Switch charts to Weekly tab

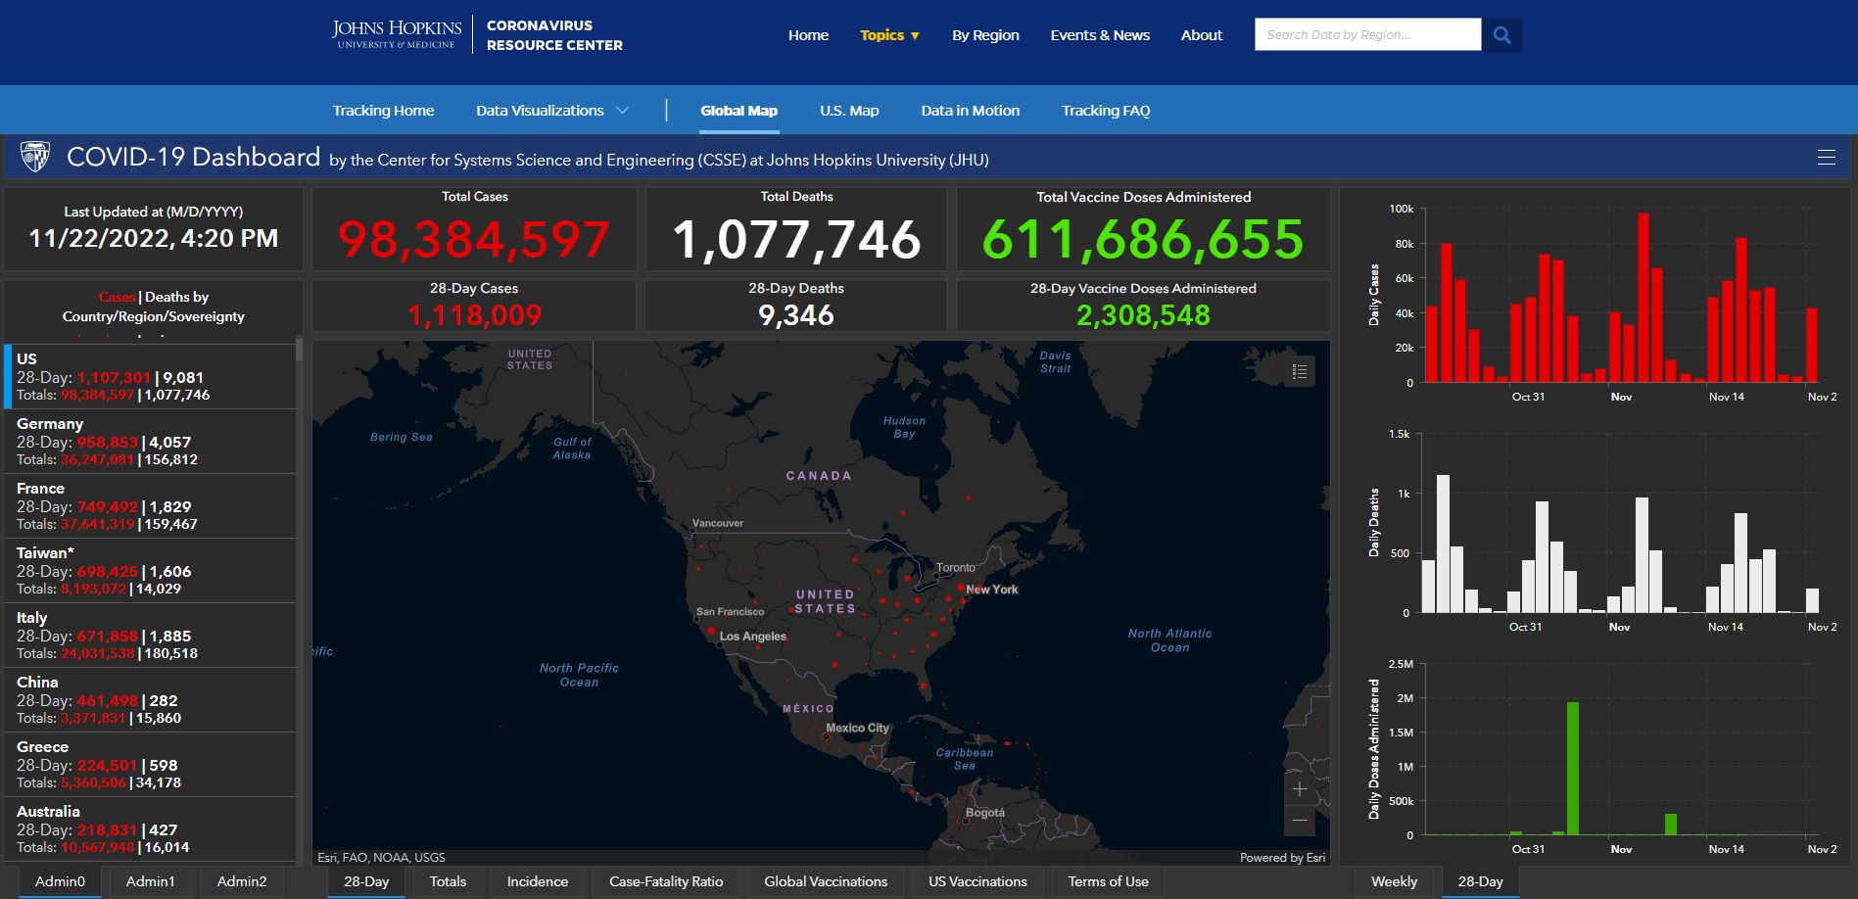(x=1394, y=881)
